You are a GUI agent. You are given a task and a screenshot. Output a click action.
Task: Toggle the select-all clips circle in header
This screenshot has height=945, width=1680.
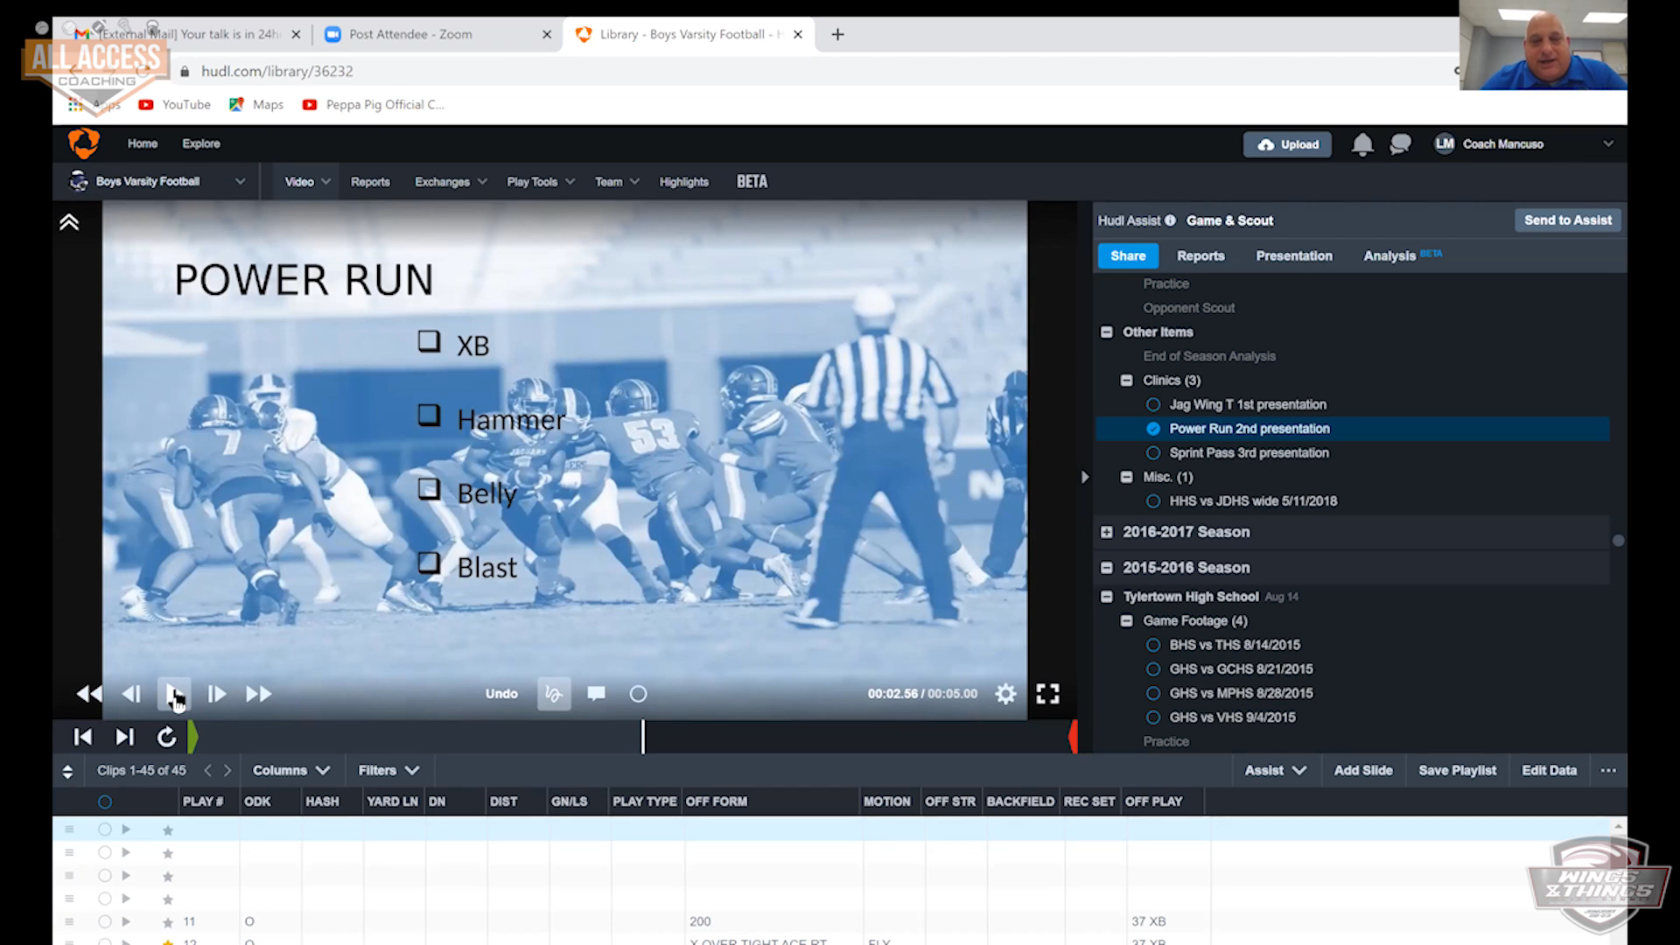pyautogui.click(x=105, y=802)
